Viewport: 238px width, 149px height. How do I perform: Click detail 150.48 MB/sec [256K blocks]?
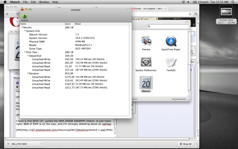[x=91, y=63]
